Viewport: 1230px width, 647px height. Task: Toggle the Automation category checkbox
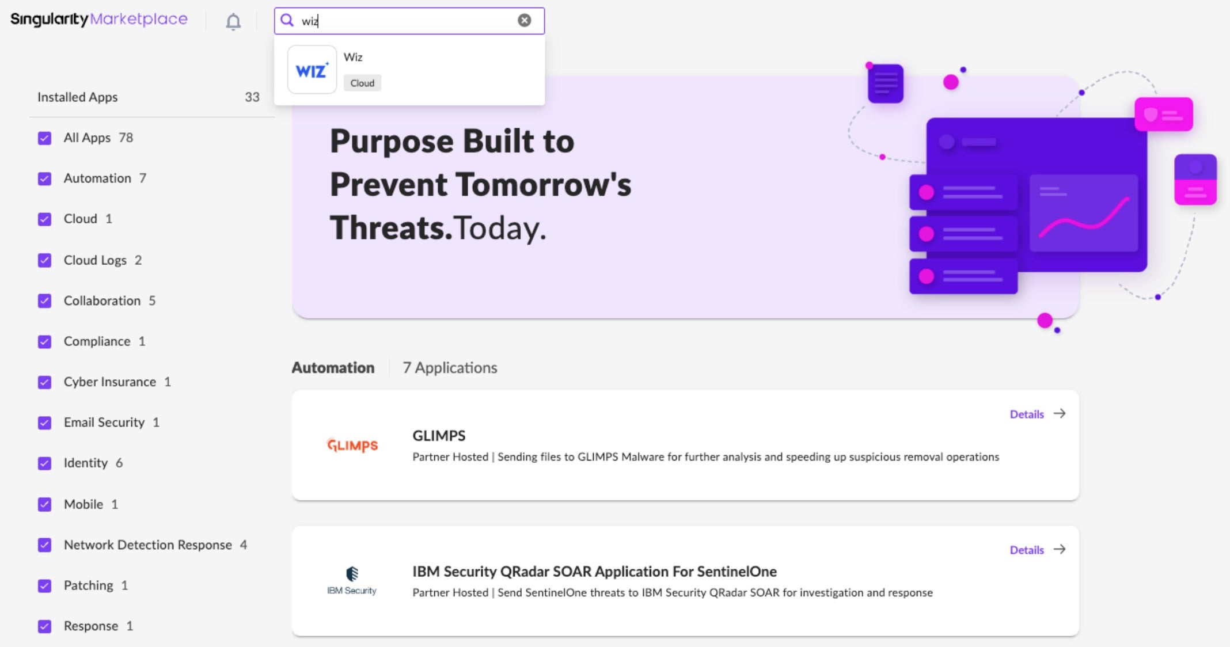(x=45, y=178)
